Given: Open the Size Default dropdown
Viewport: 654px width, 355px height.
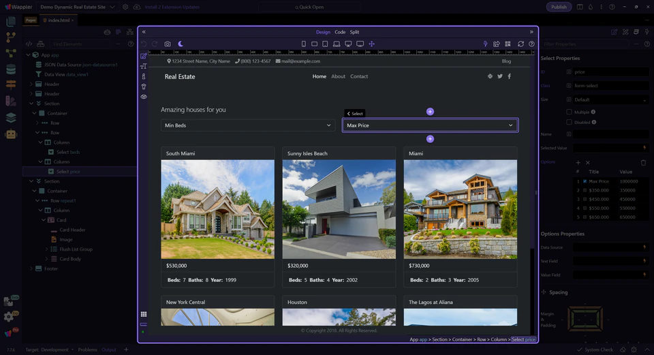Looking at the screenshot, I should [610, 99].
